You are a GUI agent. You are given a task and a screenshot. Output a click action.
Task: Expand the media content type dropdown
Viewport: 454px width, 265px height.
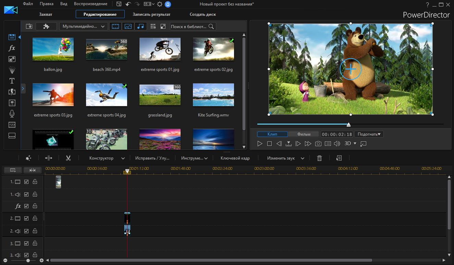(x=84, y=26)
